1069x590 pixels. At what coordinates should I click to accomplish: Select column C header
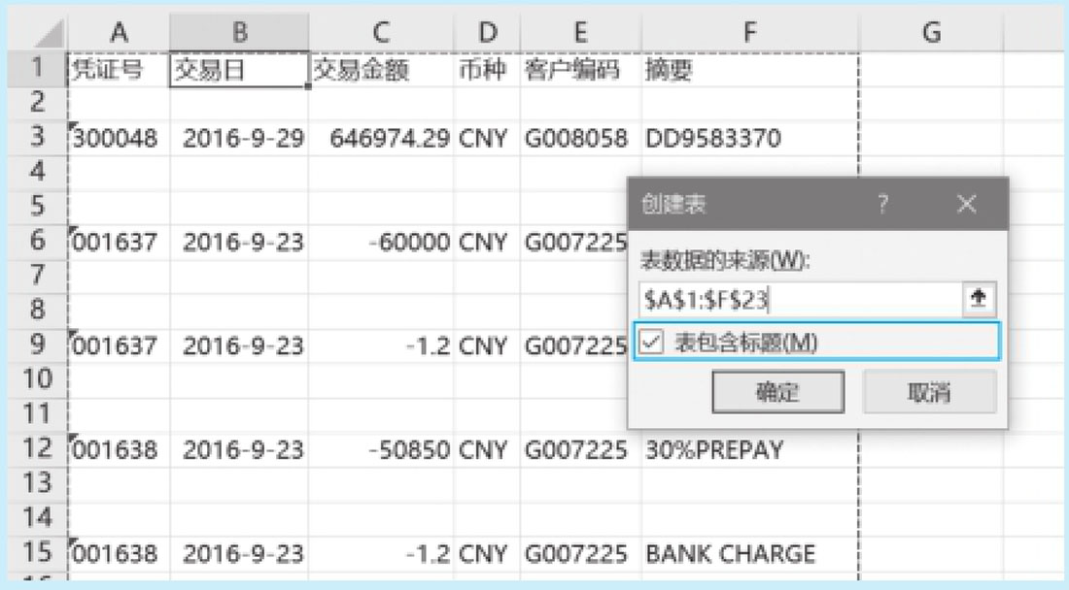click(381, 33)
